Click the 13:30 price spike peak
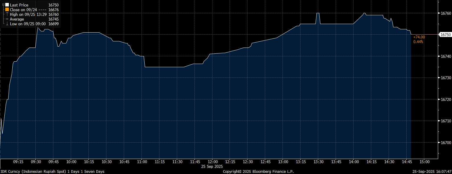This screenshot has width=452, height=174. (x=318, y=13)
